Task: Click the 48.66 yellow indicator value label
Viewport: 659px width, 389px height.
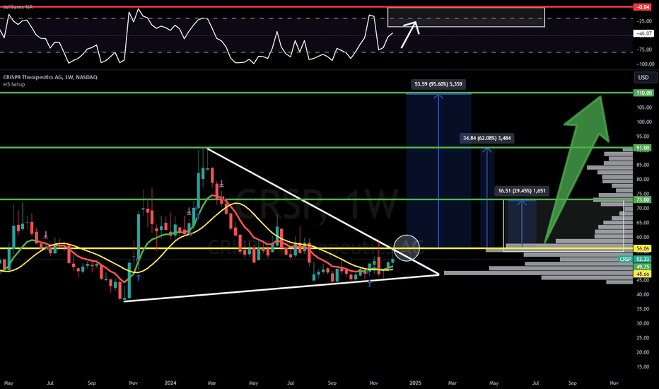Action: pos(643,274)
